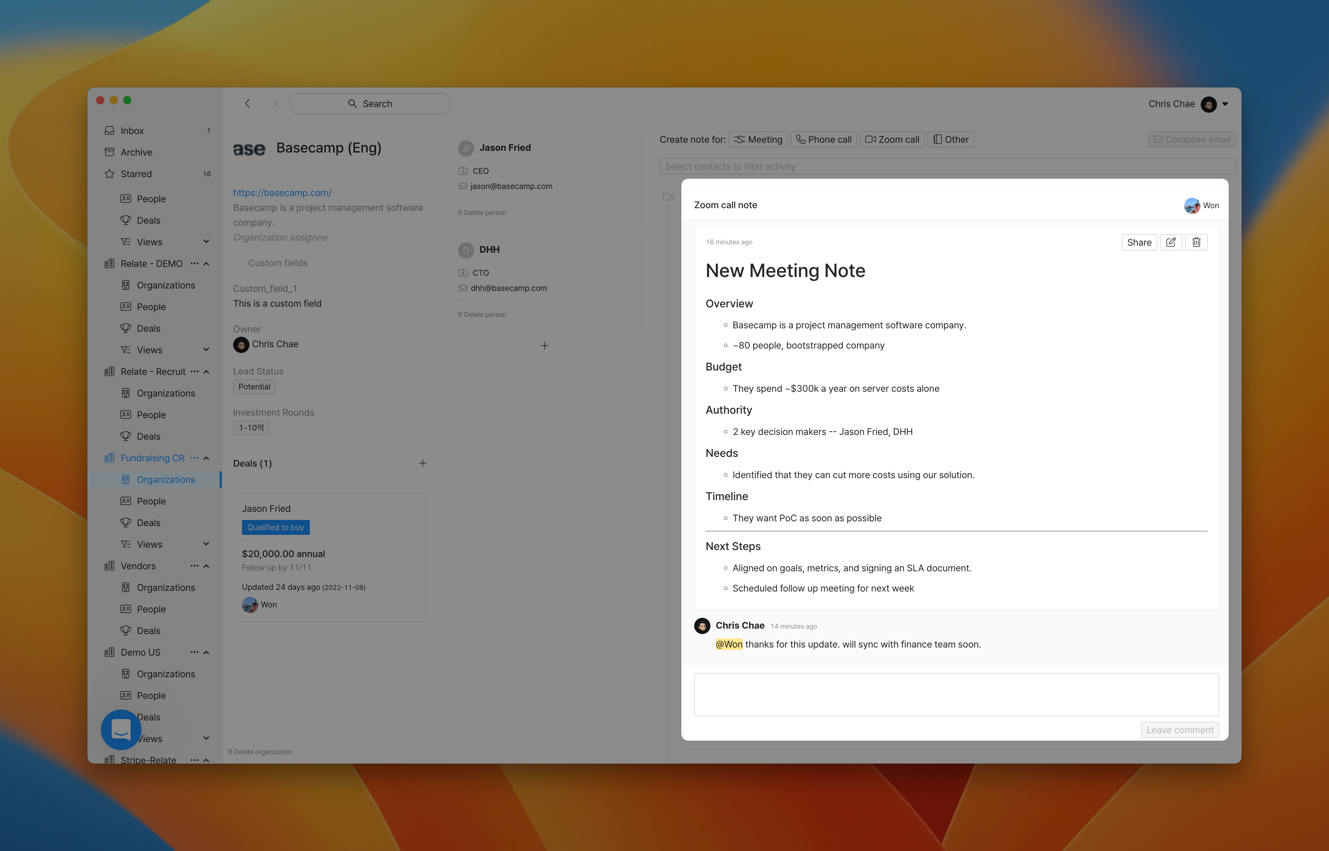Collapse the Relate - DEMO section
Image resolution: width=1329 pixels, height=851 pixels.
pos(207,264)
